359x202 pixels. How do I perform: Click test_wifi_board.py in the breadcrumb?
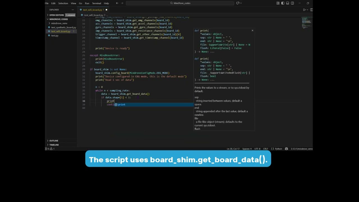pos(93,15)
